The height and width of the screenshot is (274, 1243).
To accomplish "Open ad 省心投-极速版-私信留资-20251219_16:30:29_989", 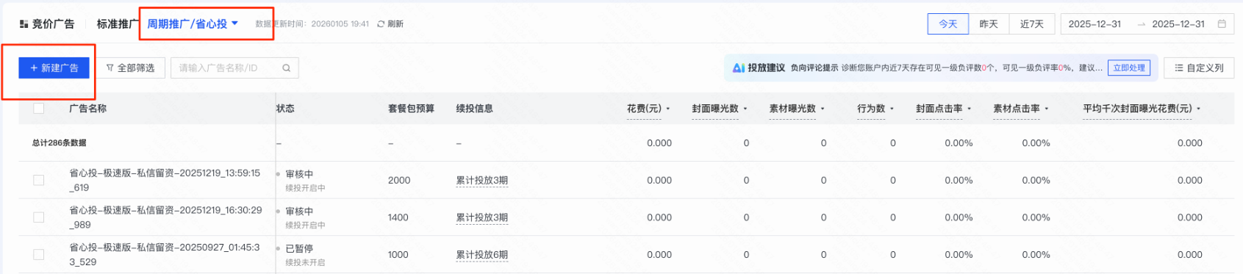I will point(165,217).
